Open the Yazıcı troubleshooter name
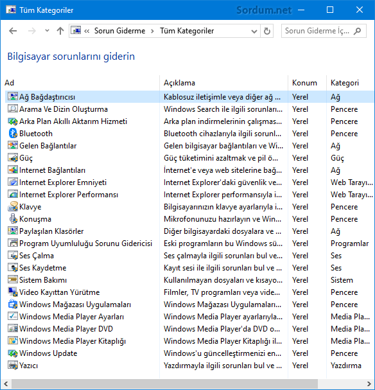The height and width of the screenshot is (390, 375). pyautogui.click(x=29, y=366)
